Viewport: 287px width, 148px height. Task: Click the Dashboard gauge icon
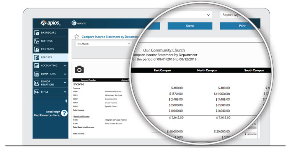click(x=37, y=33)
